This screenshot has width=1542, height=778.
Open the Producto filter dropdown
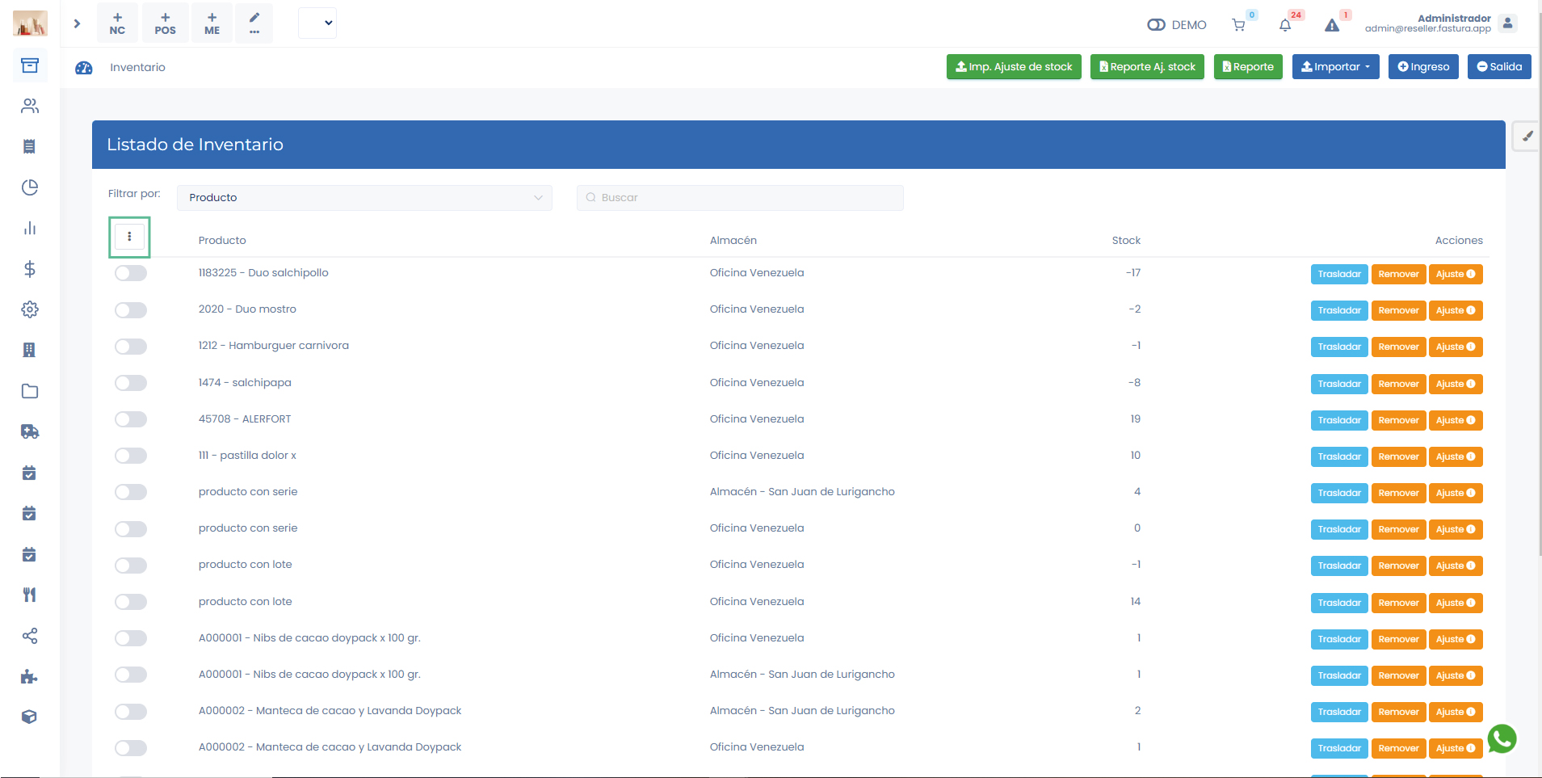coord(364,198)
